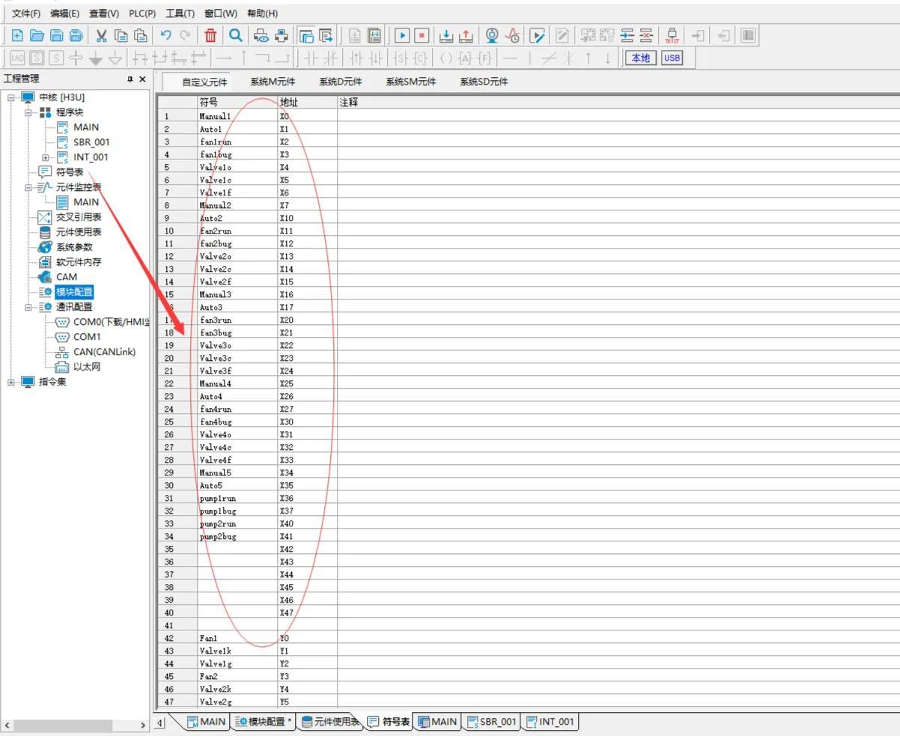Click the magnifier search icon in toolbar
The height and width of the screenshot is (736, 900).
click(235, 35)
